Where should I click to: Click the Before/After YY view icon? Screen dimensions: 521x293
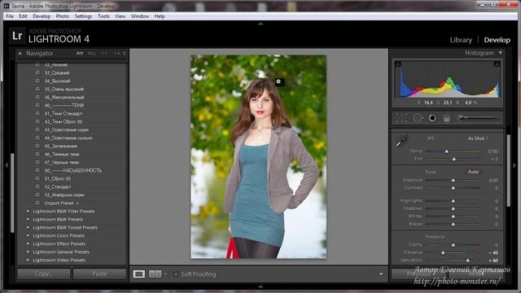point(155,274)
